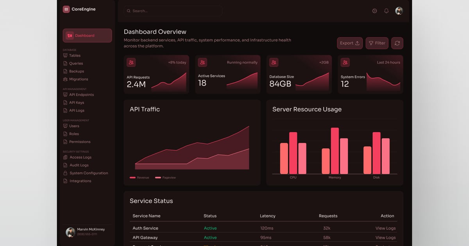The height and width of the screenshot is (246, 469).
Task: Click the API Endpoints icon
Action: (x=65, y=95)
